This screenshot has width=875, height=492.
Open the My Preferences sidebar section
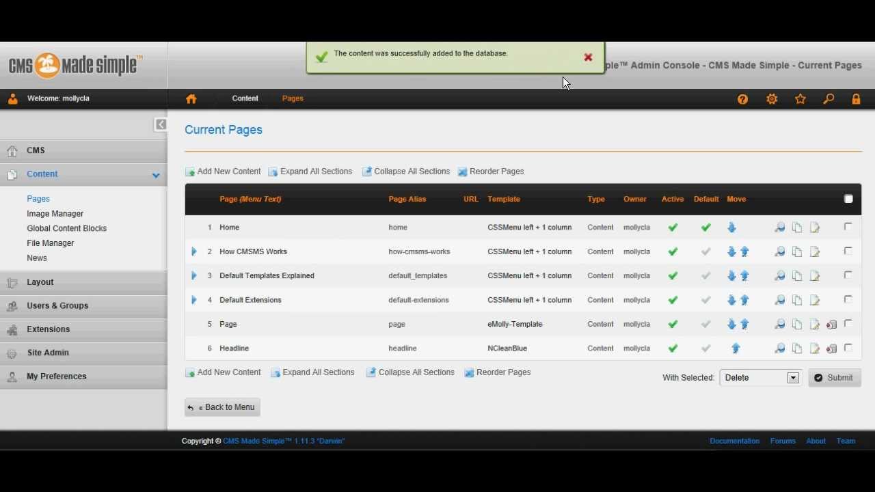click(83, 377)
